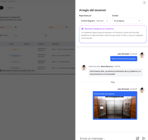This screenshot has height=140, width=148.
Task: Click the Nueva 79 counter card
Action: [x=58, y=27]
